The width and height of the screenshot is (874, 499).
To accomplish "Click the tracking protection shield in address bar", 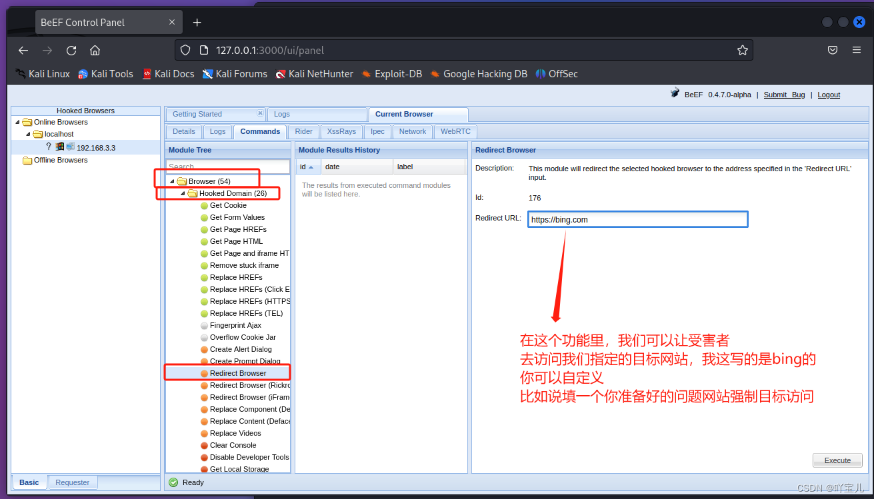I will pyautogui.click(x=186, y=49).
